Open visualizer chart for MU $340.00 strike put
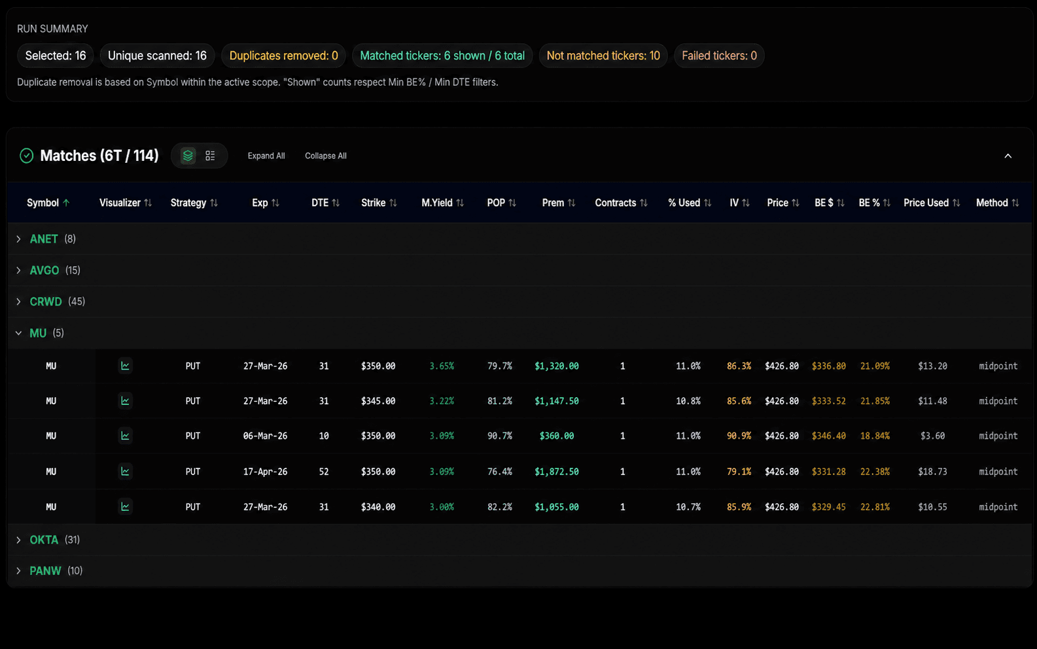Image resolution: width=1037 pixels, height=649 pixels. click(x=125, y=506)
